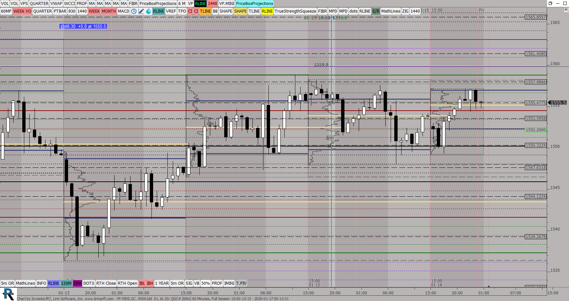The height and width of the screenshot is (301, 569).
Task: Click the WCCI toolbar button
Action: [69, 4]
